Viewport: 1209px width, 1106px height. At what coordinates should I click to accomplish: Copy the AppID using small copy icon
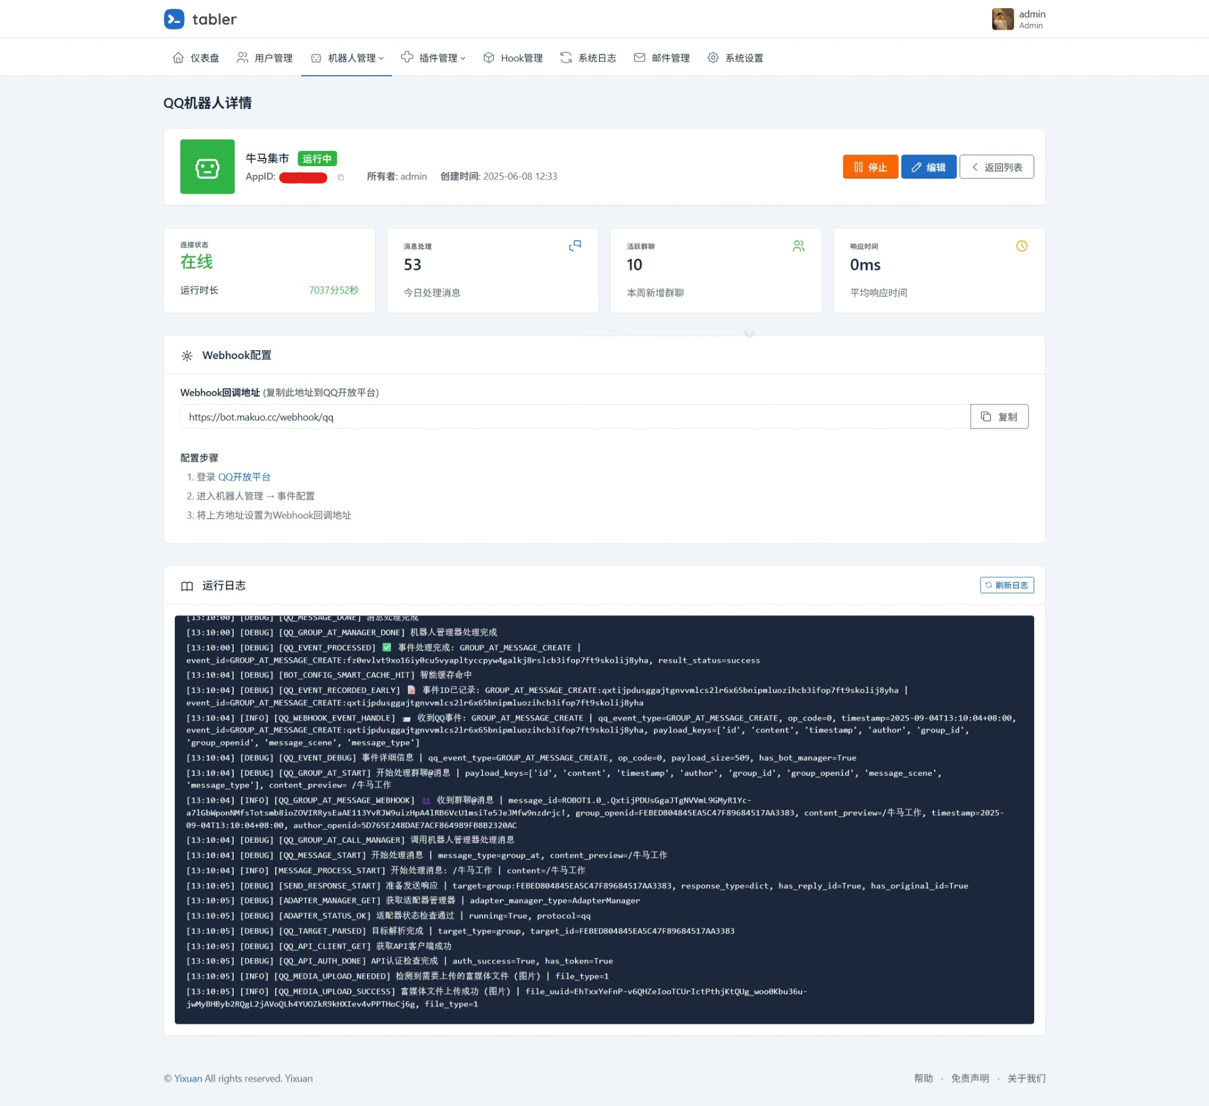[x=341, y=177]
